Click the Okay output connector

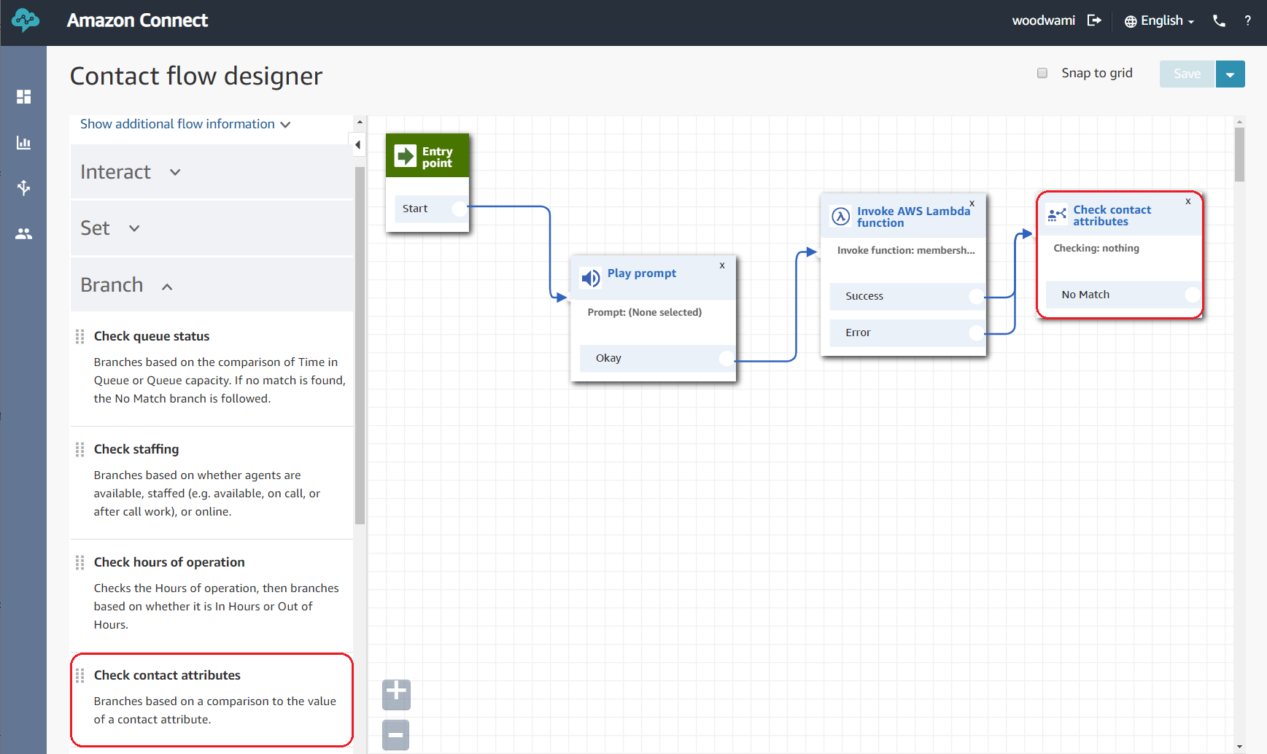click(727, 358)
